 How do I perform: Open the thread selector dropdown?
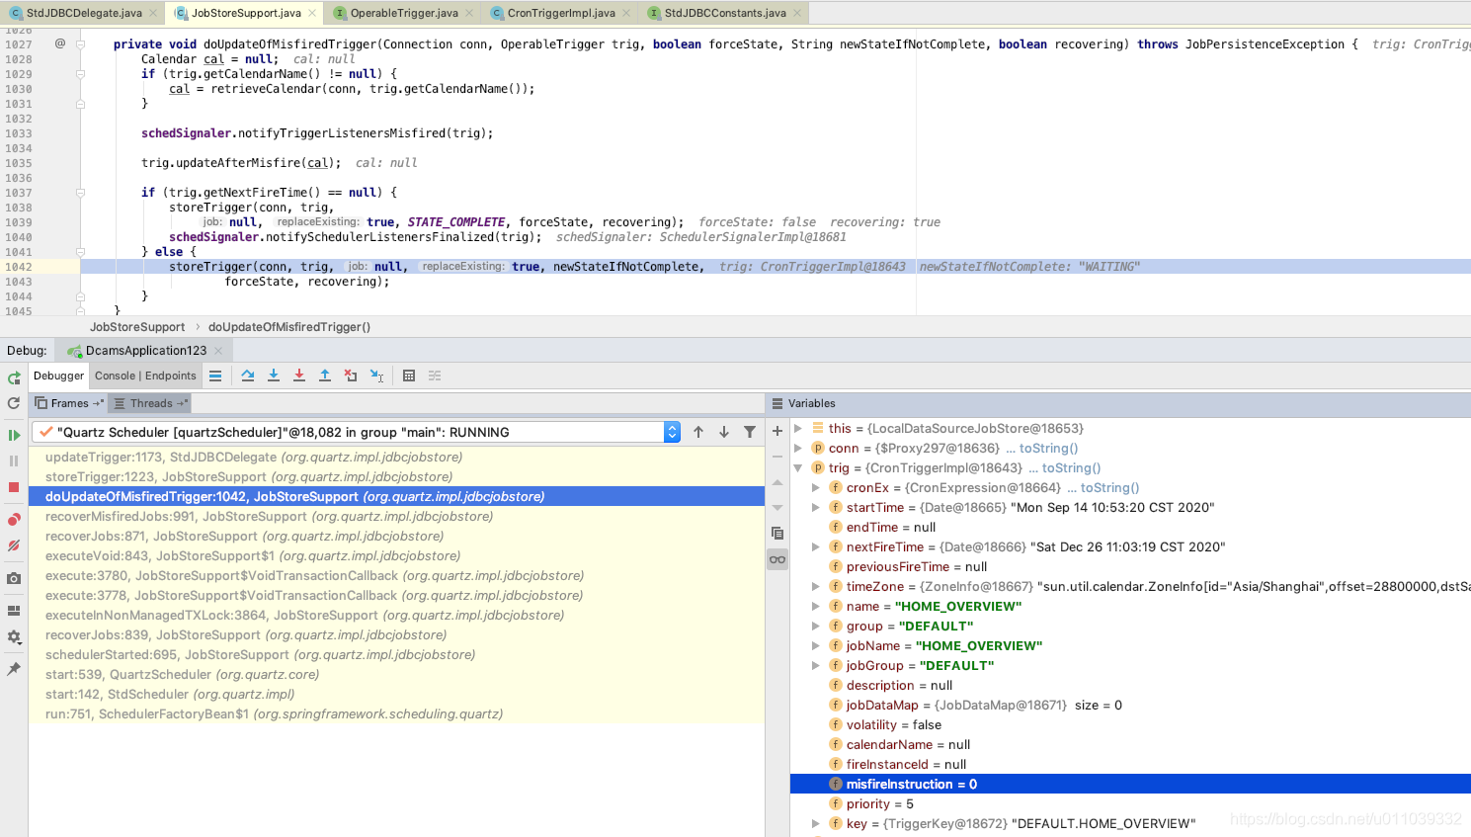[x=672, y=432]
